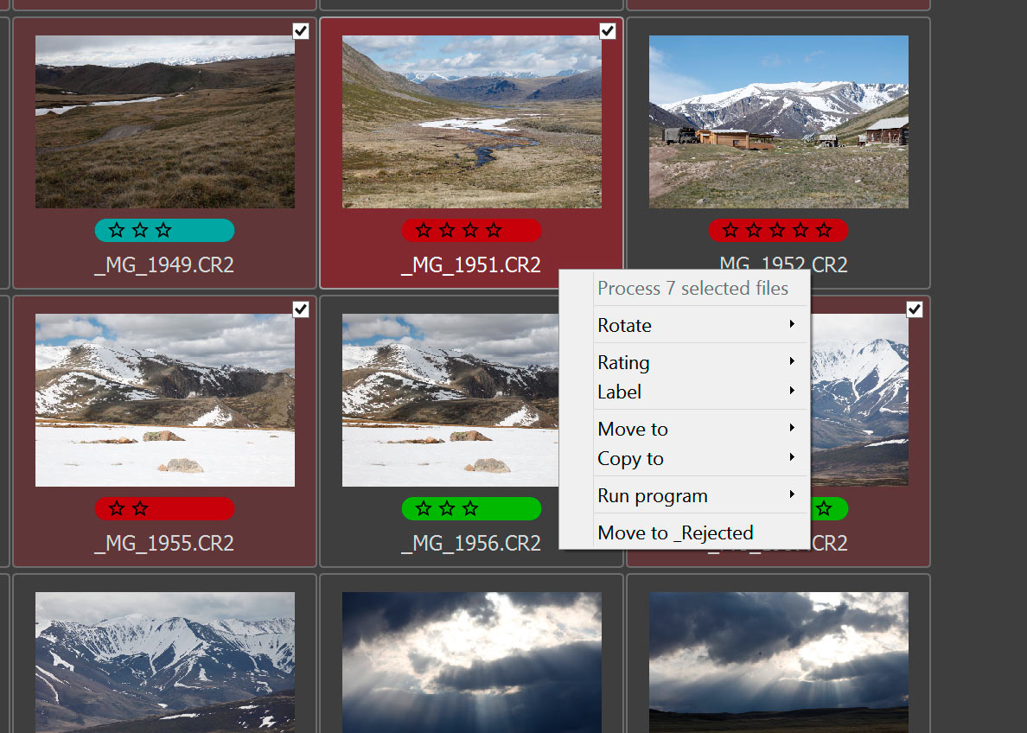Click fifth star on _MG_1952.CR2 rating

coord(824,231)
